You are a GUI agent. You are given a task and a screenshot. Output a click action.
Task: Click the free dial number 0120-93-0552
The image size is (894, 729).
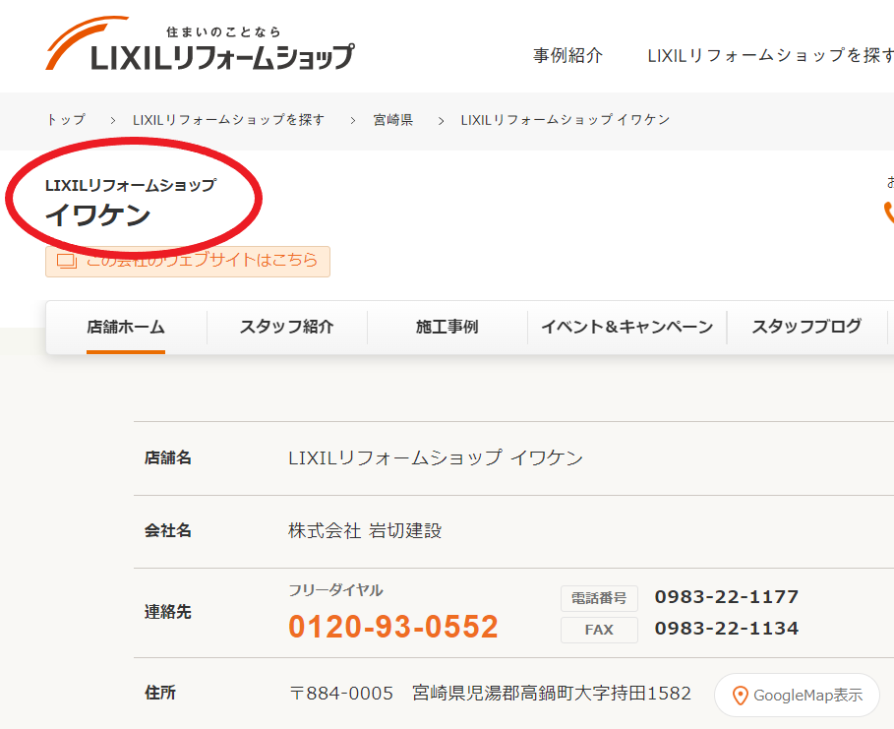[392, 627]
